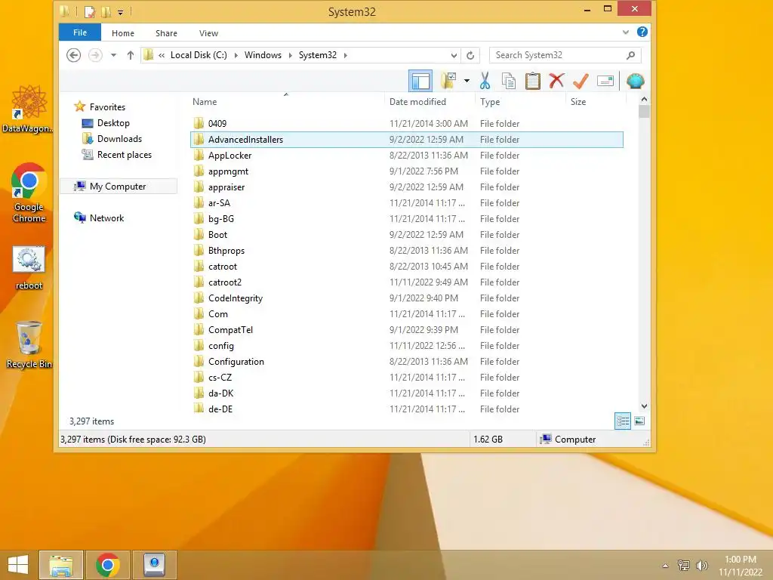The height and width of the screenshot is (580, 773).
Task: Refresh the System32 folder view
Action: coord(470,55)
